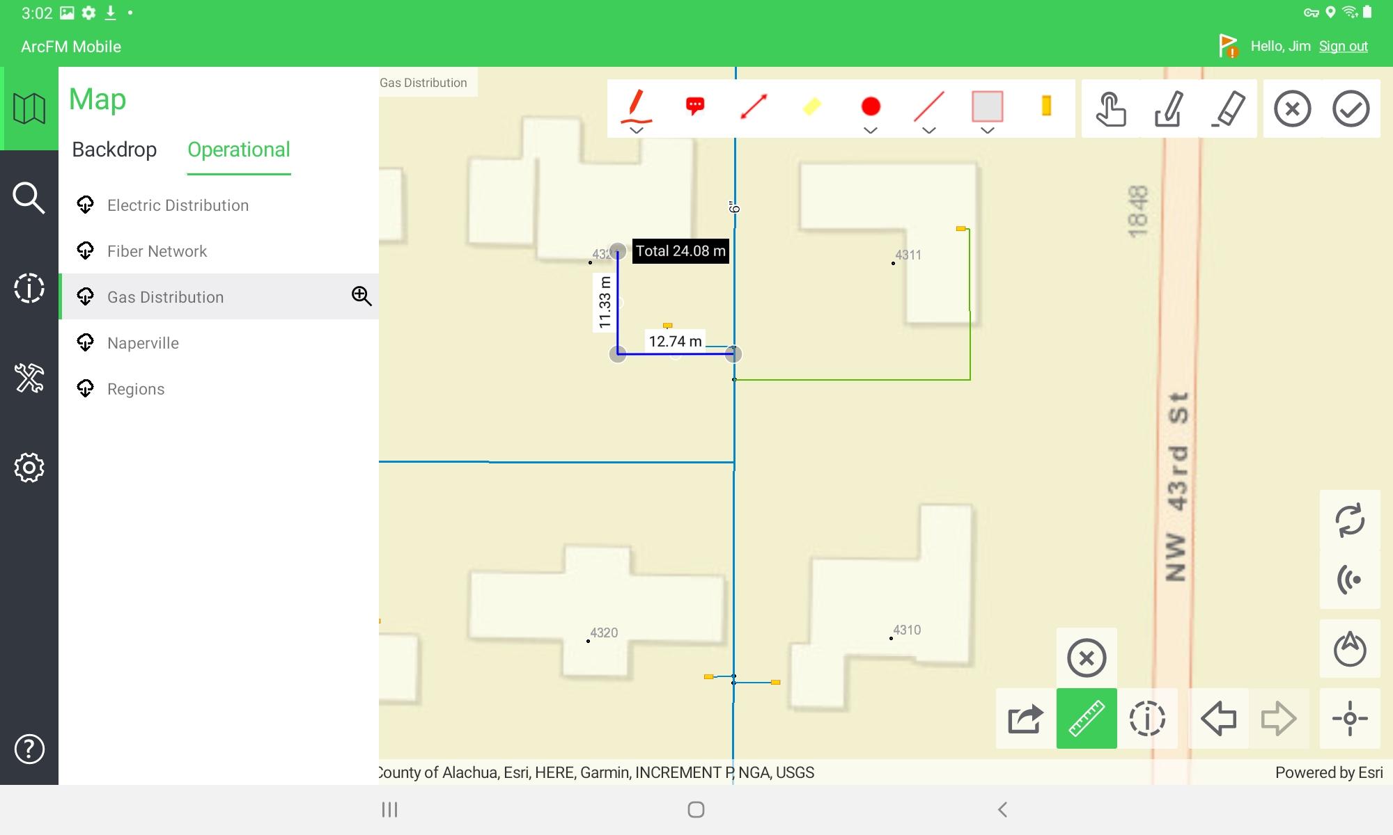Open the Help question mark icon
Viewport: 1393px width, 835px height.
[x=29, y=749]
